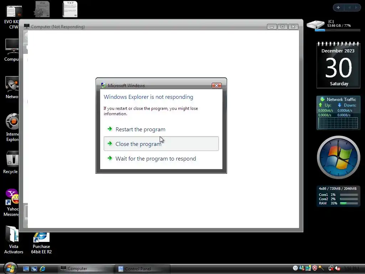The image size is (365, 274).
Task: Maximize the Computer (Not Responding) window
Action: 282,26
